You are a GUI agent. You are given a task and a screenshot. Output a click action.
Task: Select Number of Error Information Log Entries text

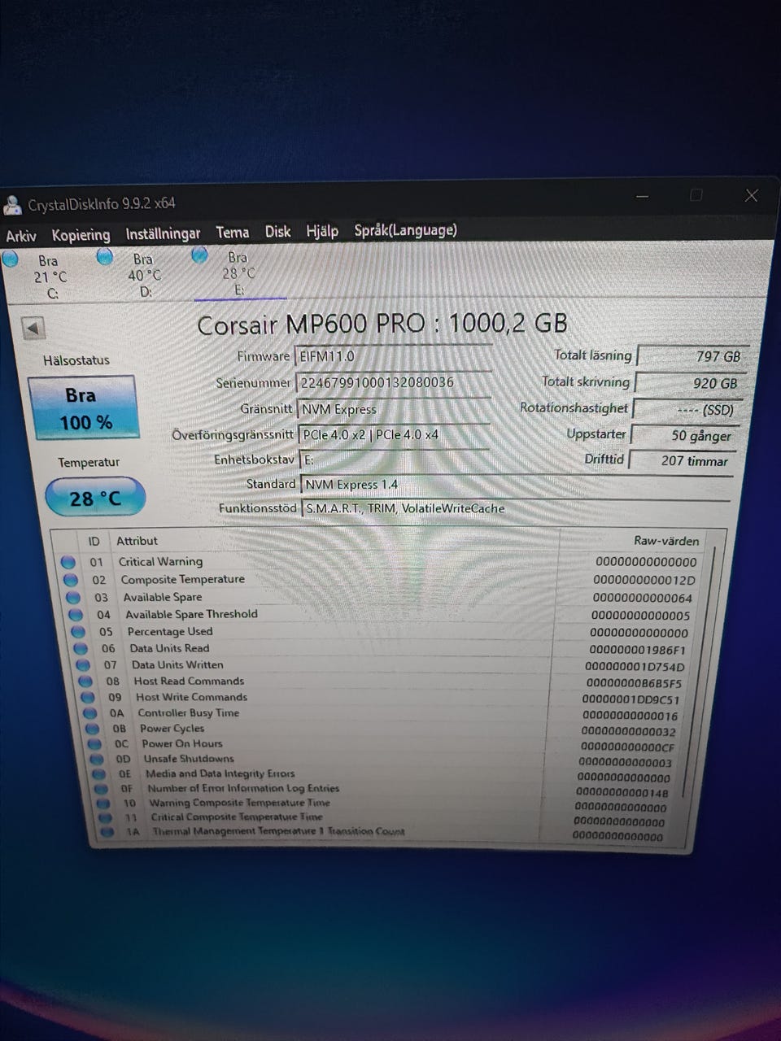pos(243,788)
